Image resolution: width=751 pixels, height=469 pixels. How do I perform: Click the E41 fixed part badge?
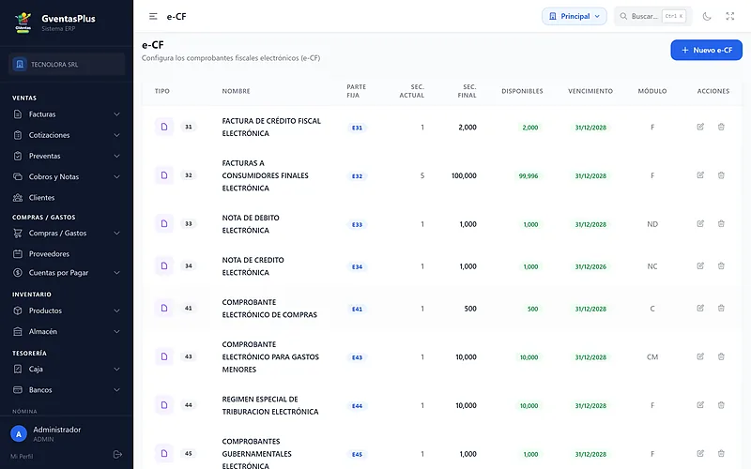click(x=357, y=310)
